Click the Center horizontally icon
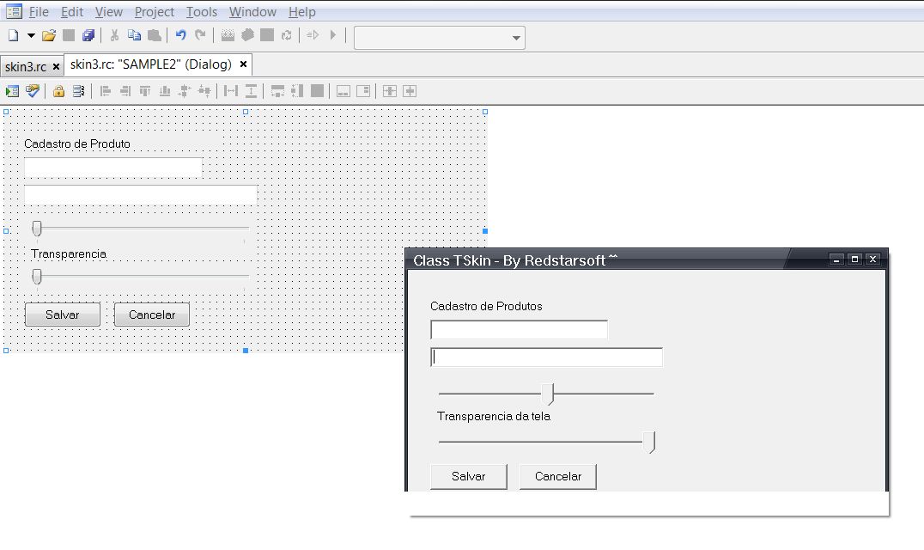This screenshot has width=924, height=550. pyautogui.click(x=204, y=91)
